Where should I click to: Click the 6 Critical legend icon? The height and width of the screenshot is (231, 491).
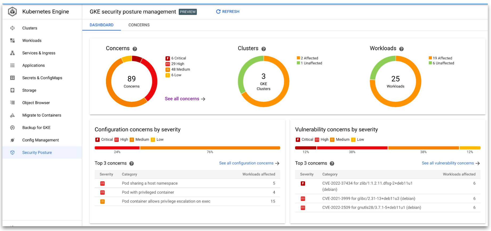168,58
